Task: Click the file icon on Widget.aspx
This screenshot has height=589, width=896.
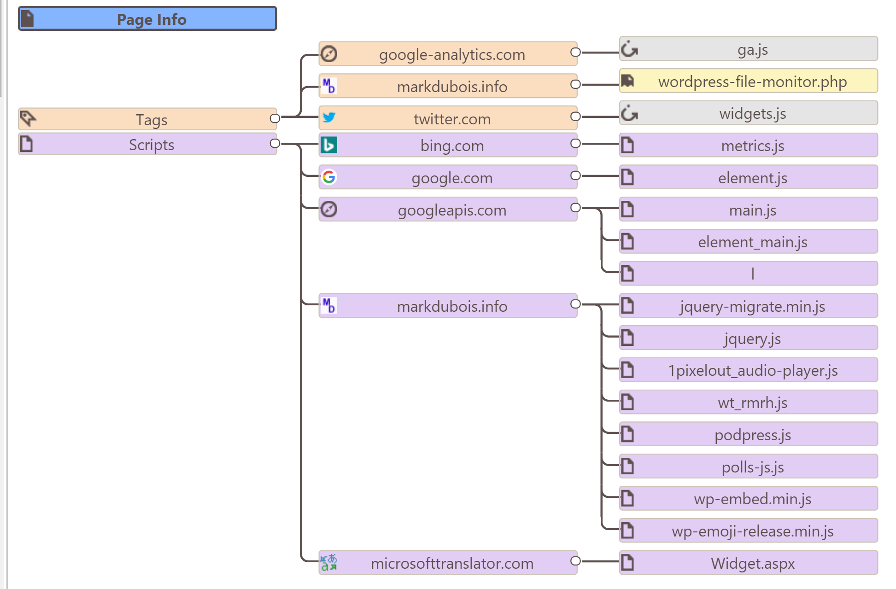Action: (627, 562)
